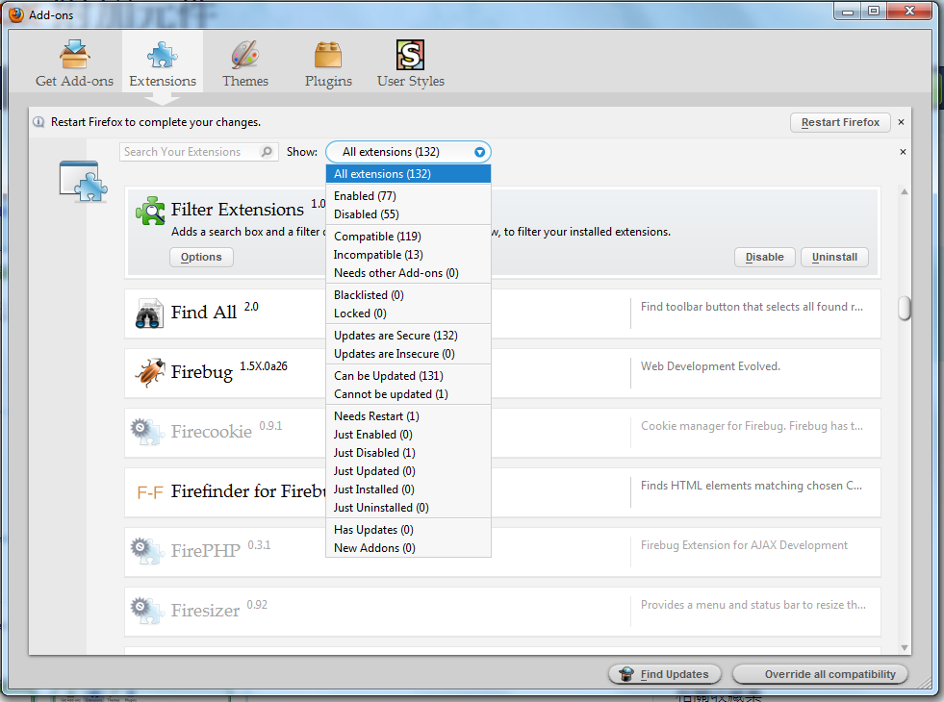Collapse the Show extensions dropdown arrow
The width and height of the screenshot is (944, 702).
[479, 152]
